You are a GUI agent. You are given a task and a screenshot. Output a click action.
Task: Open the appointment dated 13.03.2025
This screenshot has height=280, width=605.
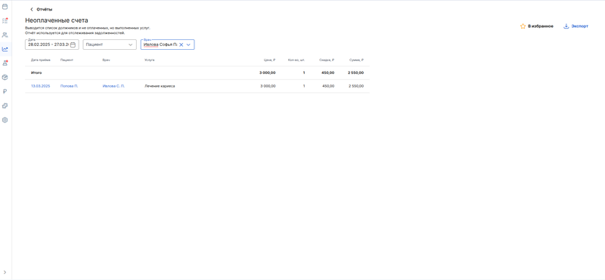(x=41, y=86)
